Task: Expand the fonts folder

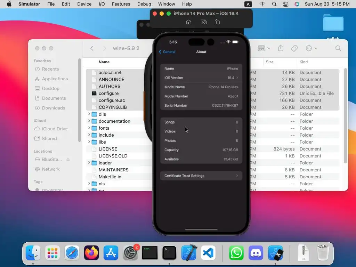Action: click(x=89, y=128)
